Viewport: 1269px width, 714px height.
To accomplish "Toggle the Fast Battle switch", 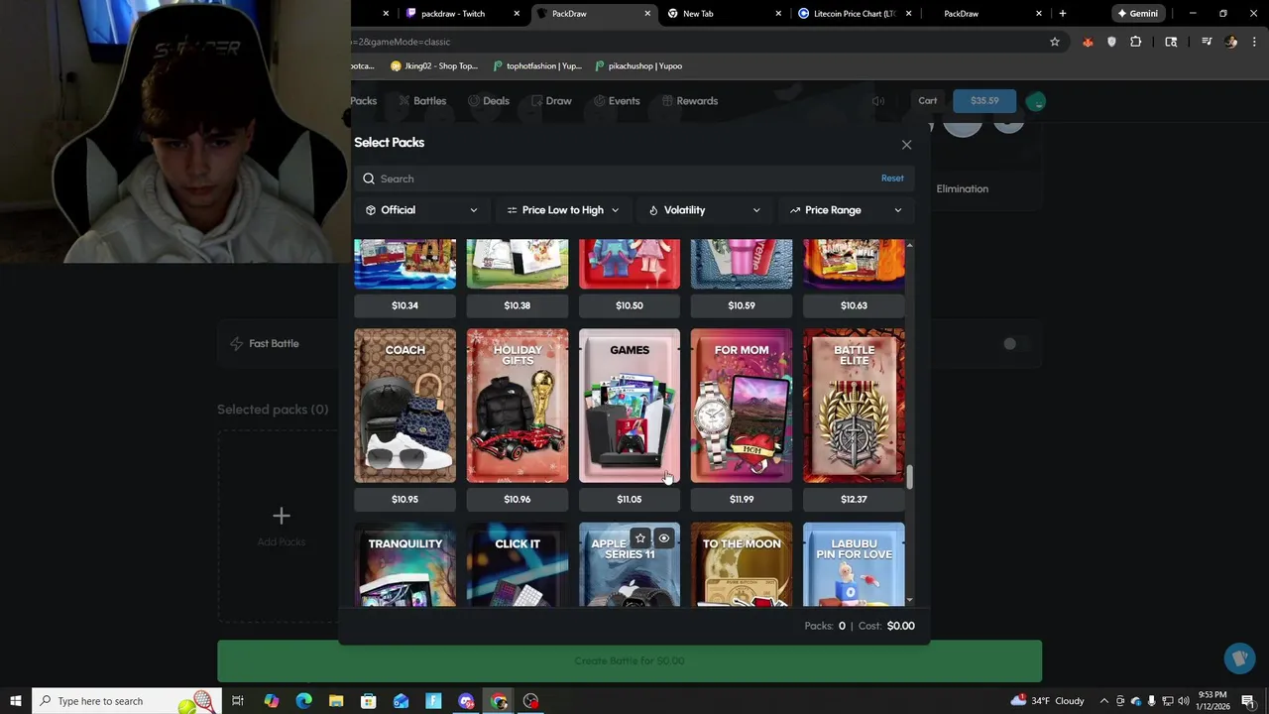I will [x=1015, y=344].
